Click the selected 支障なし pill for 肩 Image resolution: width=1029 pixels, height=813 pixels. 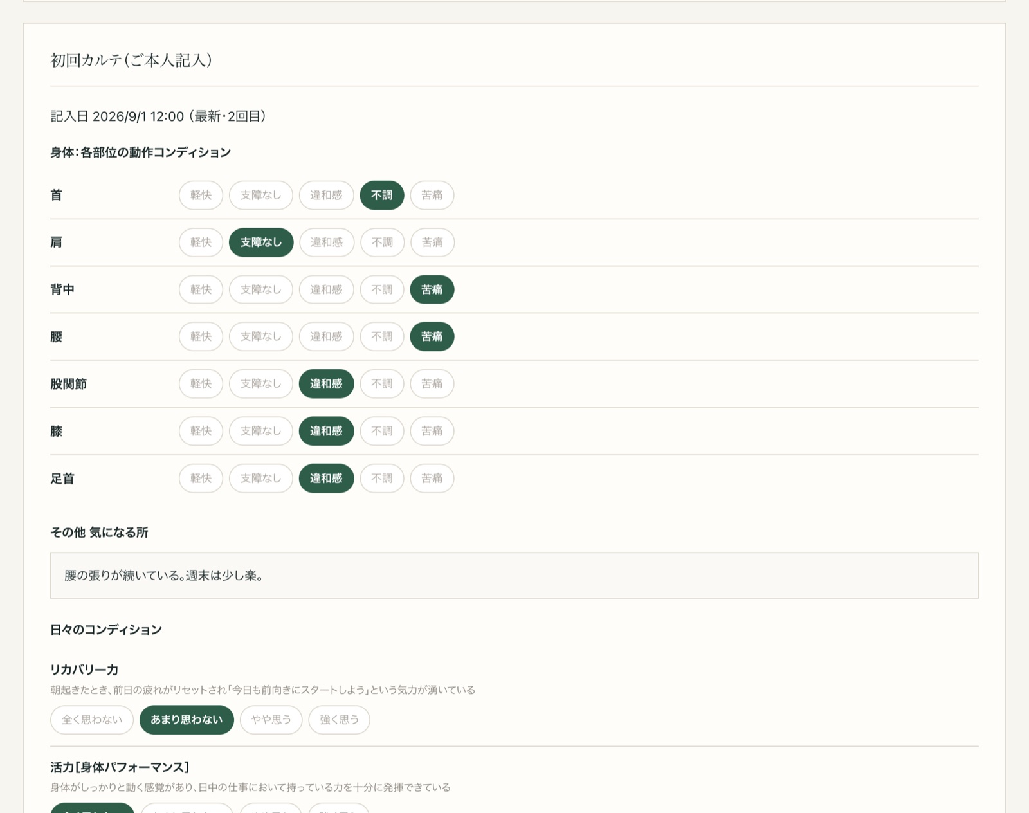pyautogui.click(x=261, y=242)
